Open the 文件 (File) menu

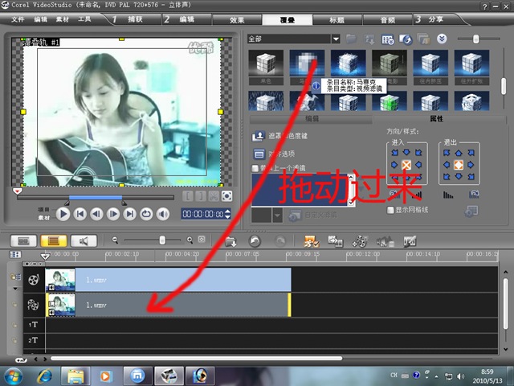point(18,18)
